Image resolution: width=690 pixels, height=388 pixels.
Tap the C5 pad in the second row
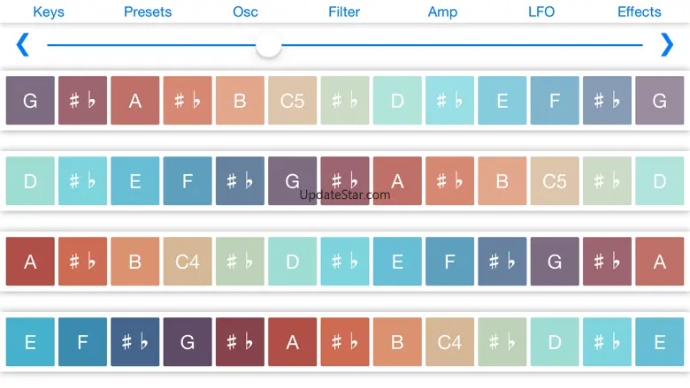[x=555, y=181]
